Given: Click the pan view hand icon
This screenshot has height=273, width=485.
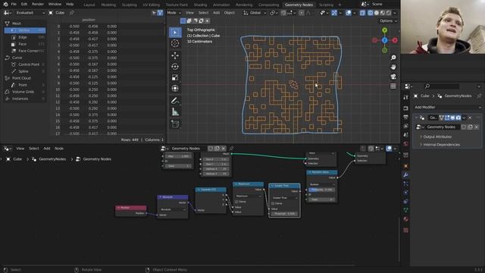Looking at the screenshot, I should 393,67.
